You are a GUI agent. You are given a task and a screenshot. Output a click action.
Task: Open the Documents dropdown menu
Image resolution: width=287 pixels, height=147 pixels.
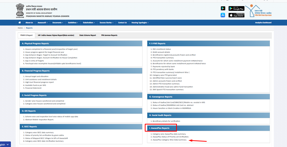(x=58, y=23)
